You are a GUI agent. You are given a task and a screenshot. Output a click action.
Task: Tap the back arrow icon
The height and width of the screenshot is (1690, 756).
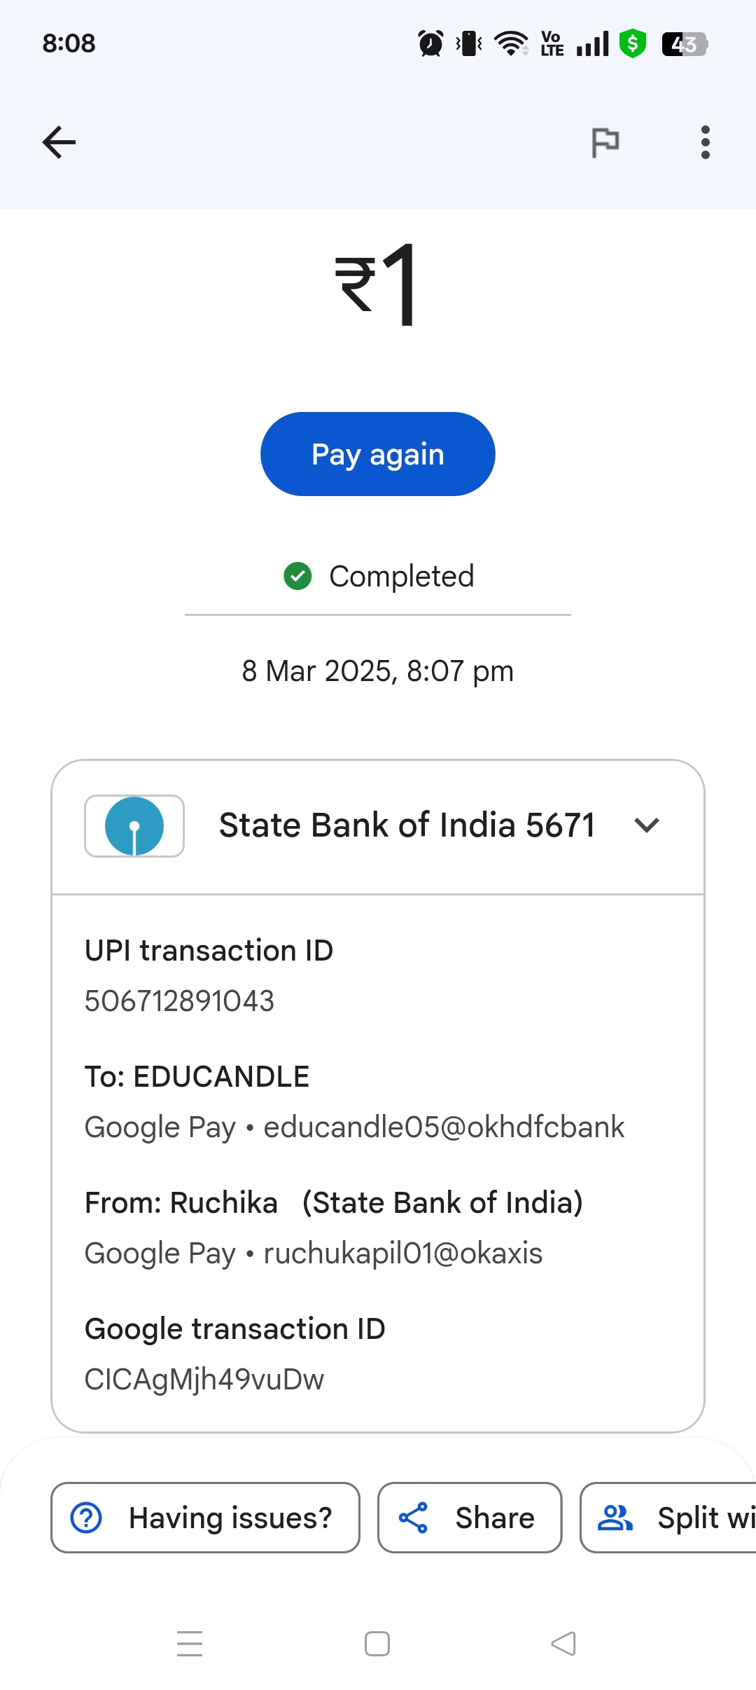pos(59,142)
